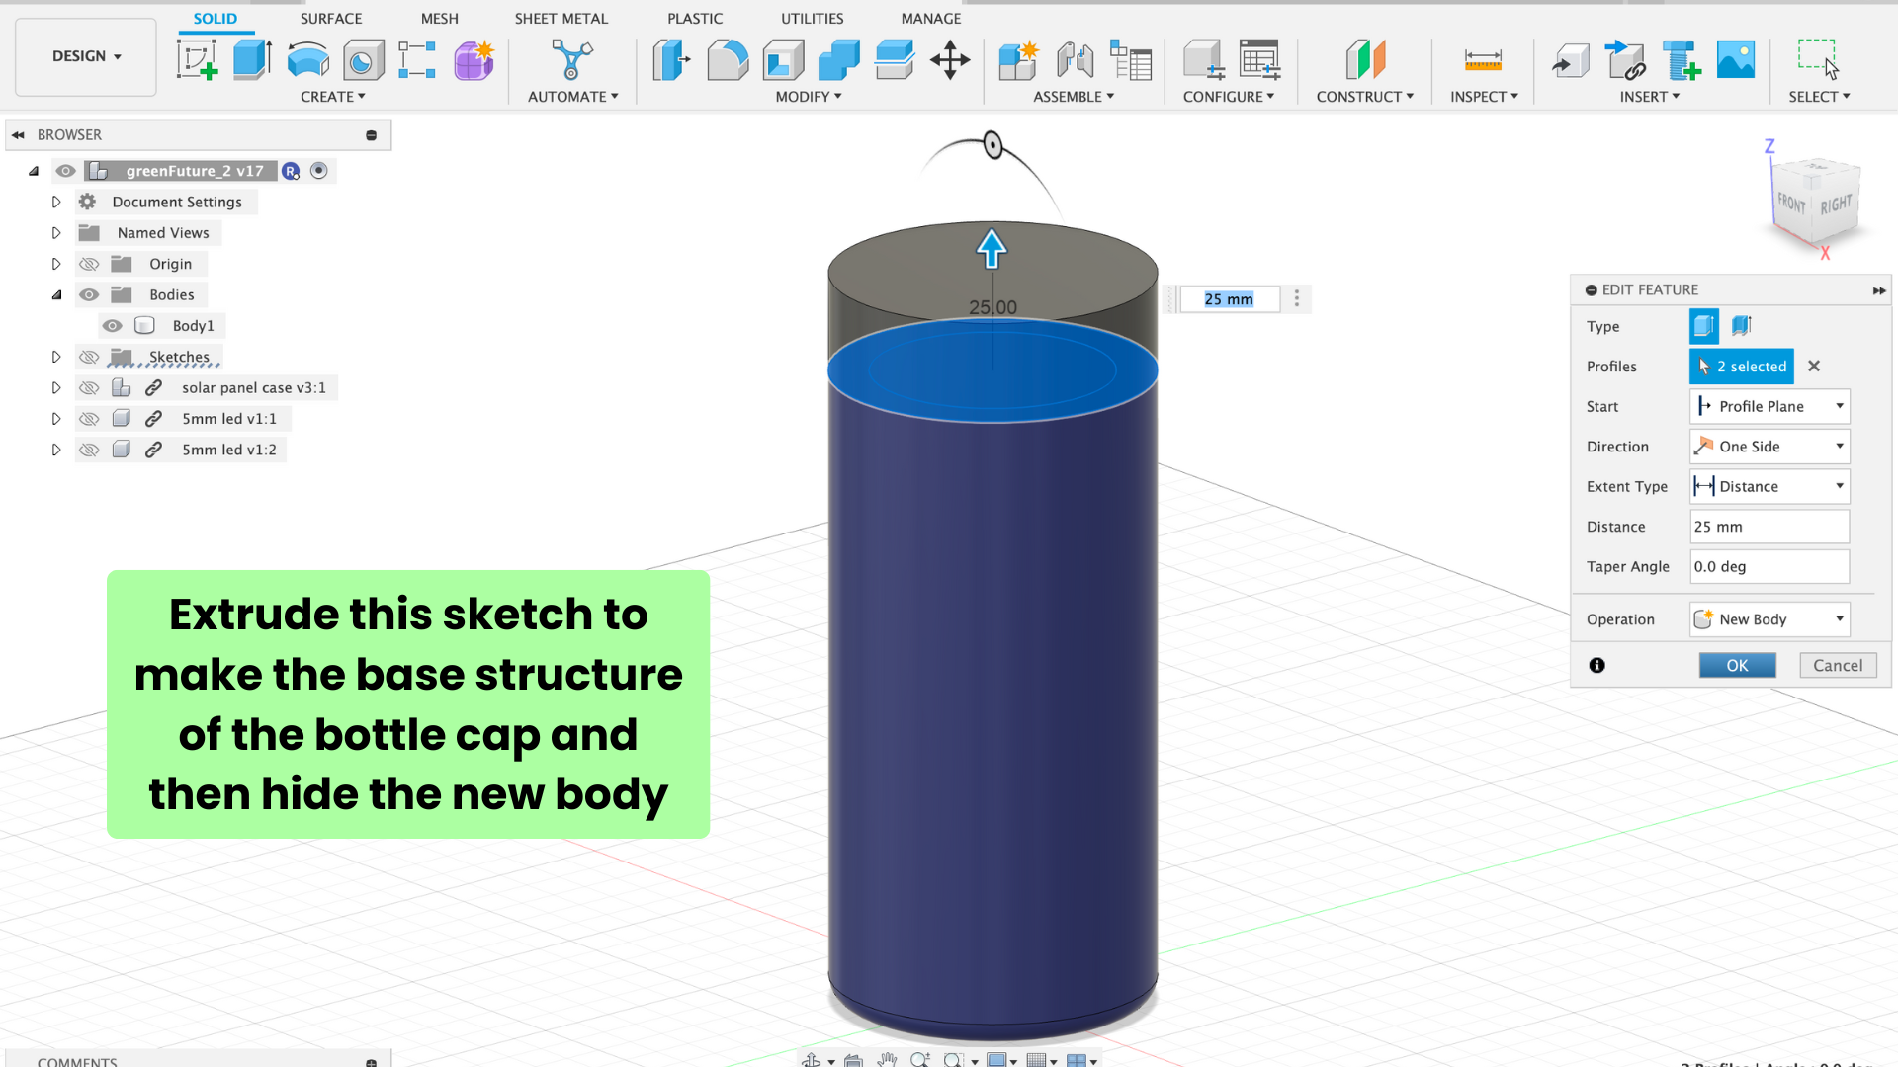Switch to the Plastic tab

(695, 19)
